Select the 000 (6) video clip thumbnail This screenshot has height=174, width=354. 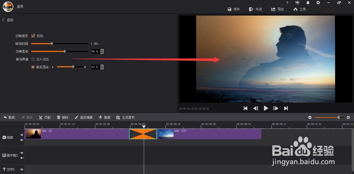[x=33, y=134]
